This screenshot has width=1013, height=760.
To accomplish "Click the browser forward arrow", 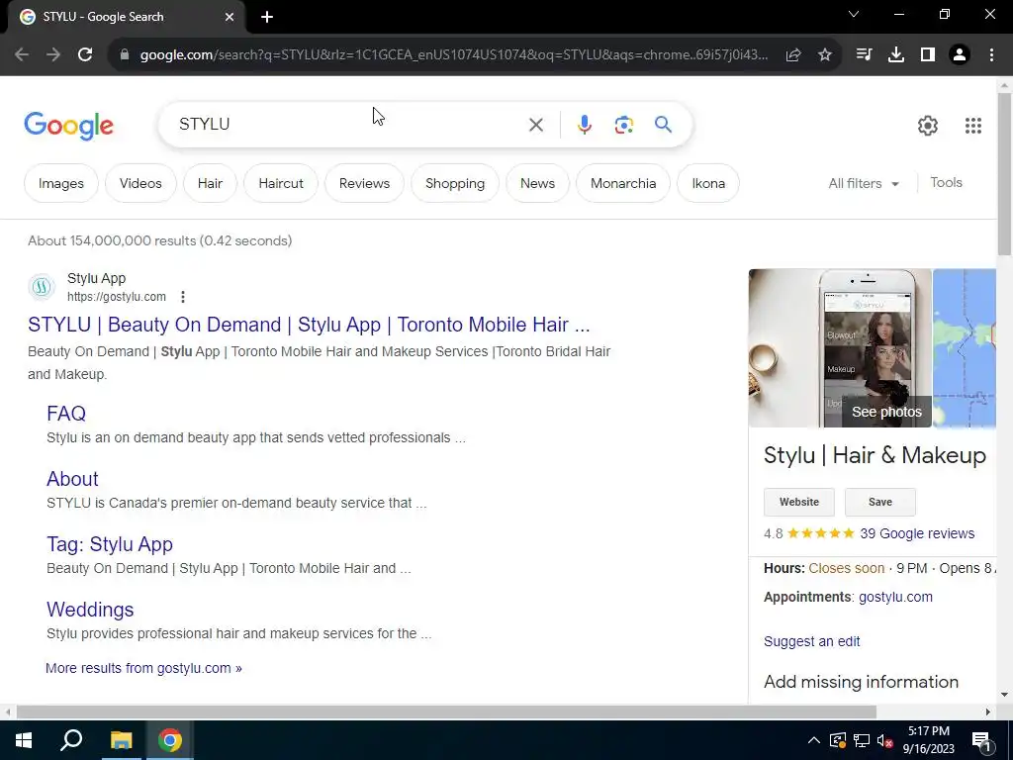I will 53,55.
